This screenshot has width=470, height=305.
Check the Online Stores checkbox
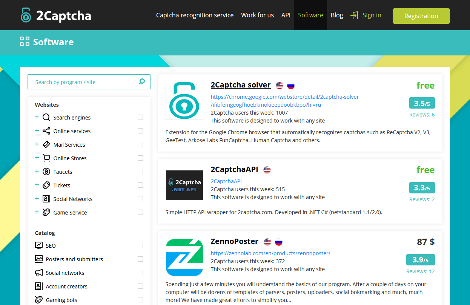tap(140, 158)
